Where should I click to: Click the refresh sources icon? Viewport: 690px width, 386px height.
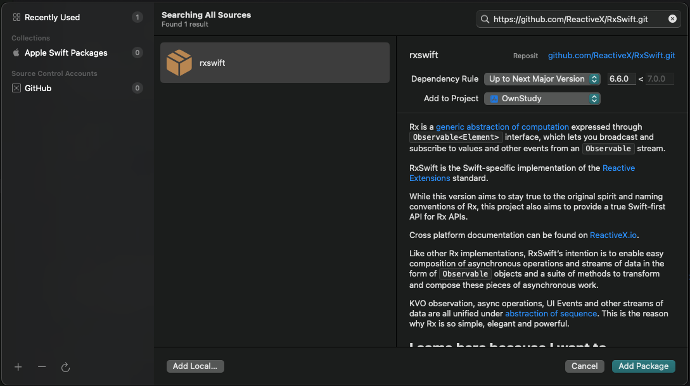tap(65, 367)
